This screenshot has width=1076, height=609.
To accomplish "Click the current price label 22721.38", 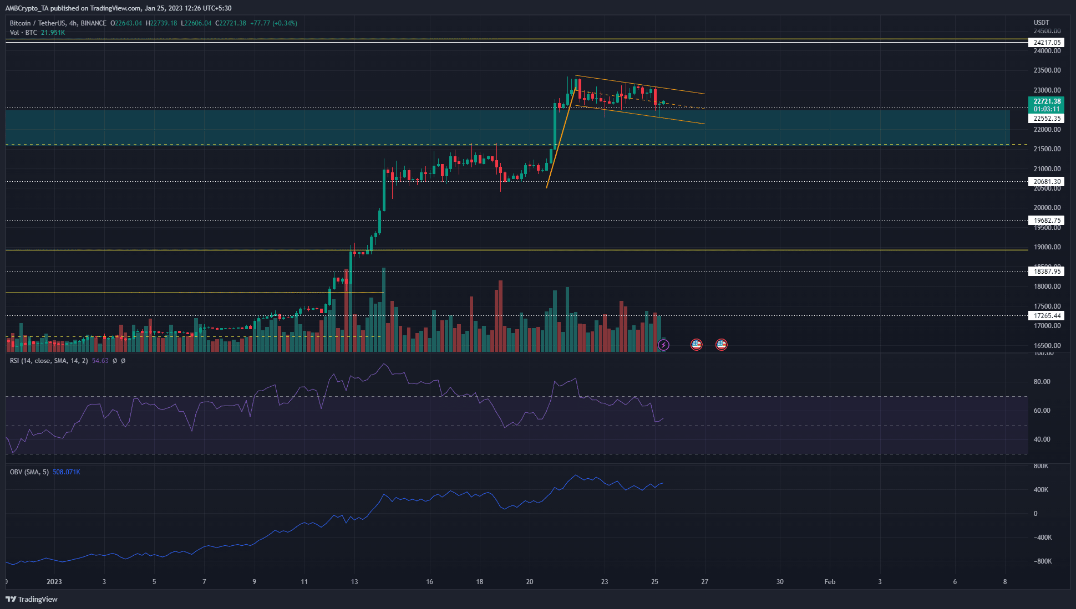I will pos(1047,101).
